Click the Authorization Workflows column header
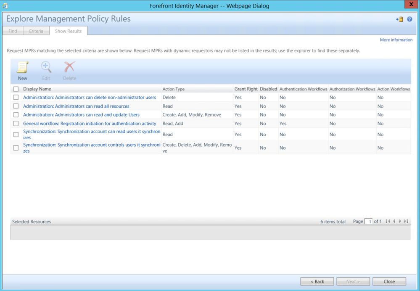The height and width of the screenshot is (291, 420). click(x=352, y=89)
